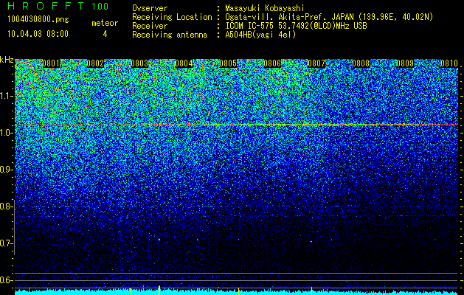Click the yellow detection tick below 0804

point(159,291)
